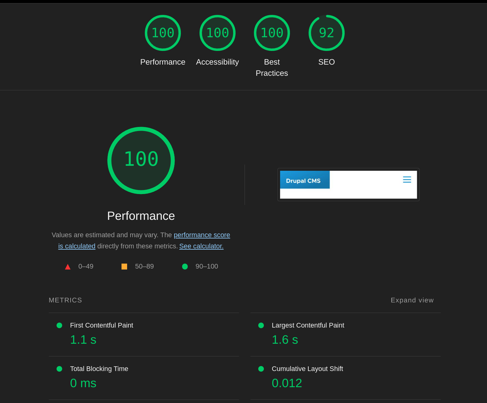The width and height of the screenshot is (487, 403).
Task: Jump to the Accessibility section label
Action: click(x=217, y=62)
